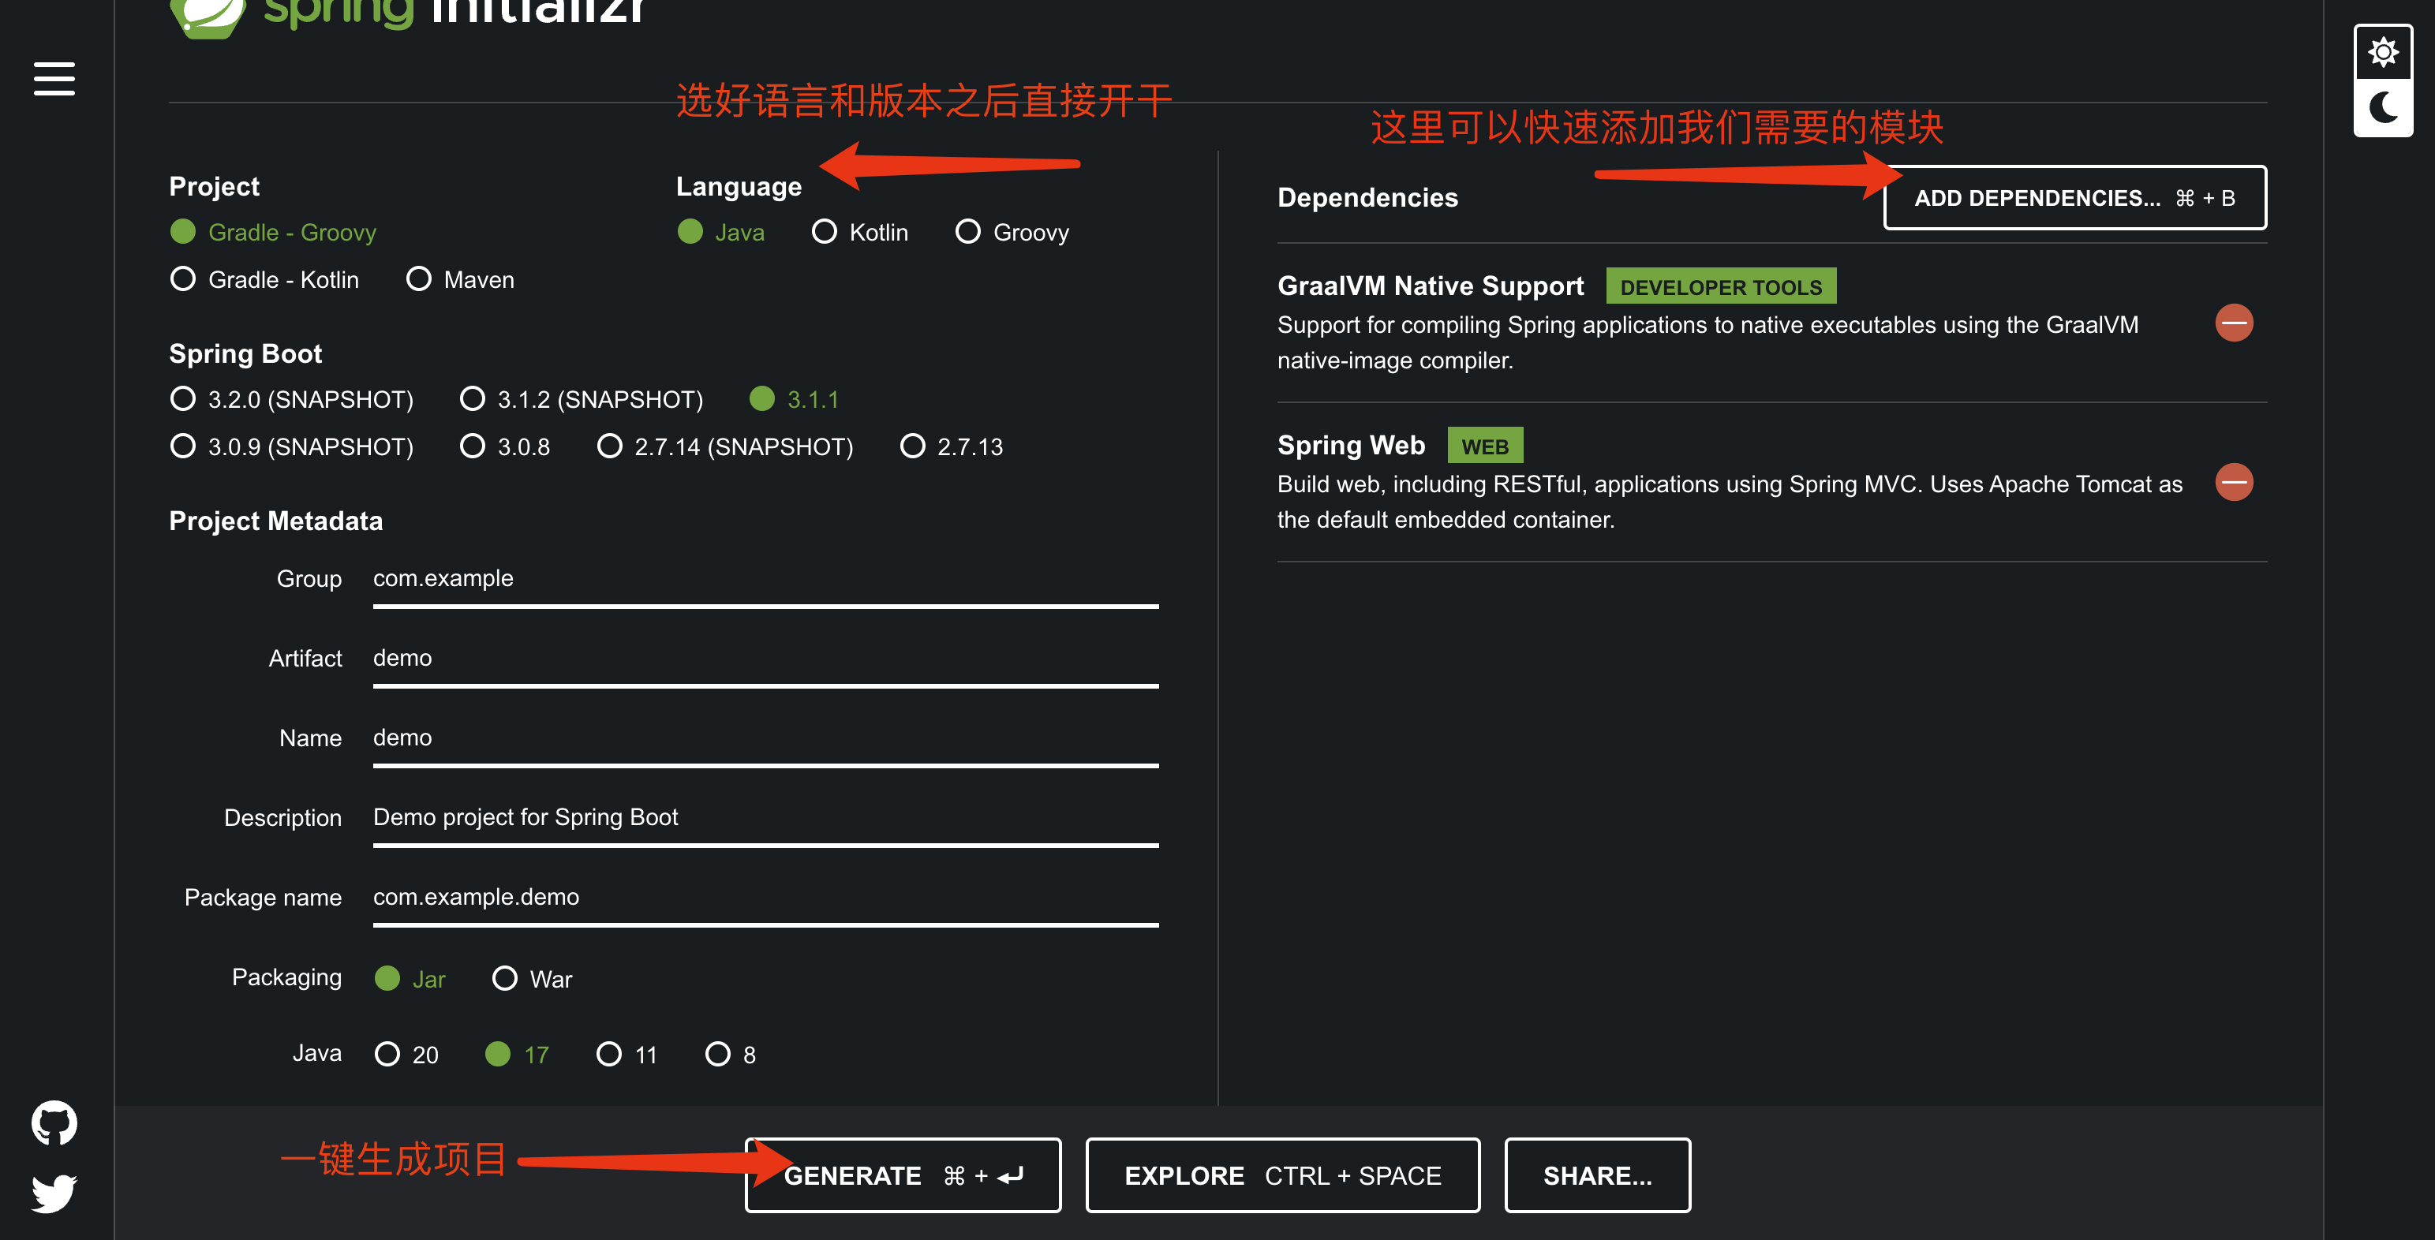2435x1240 pixels.
Task: Select Gradle - Groovy project type
Action: [x=274, y=233]
